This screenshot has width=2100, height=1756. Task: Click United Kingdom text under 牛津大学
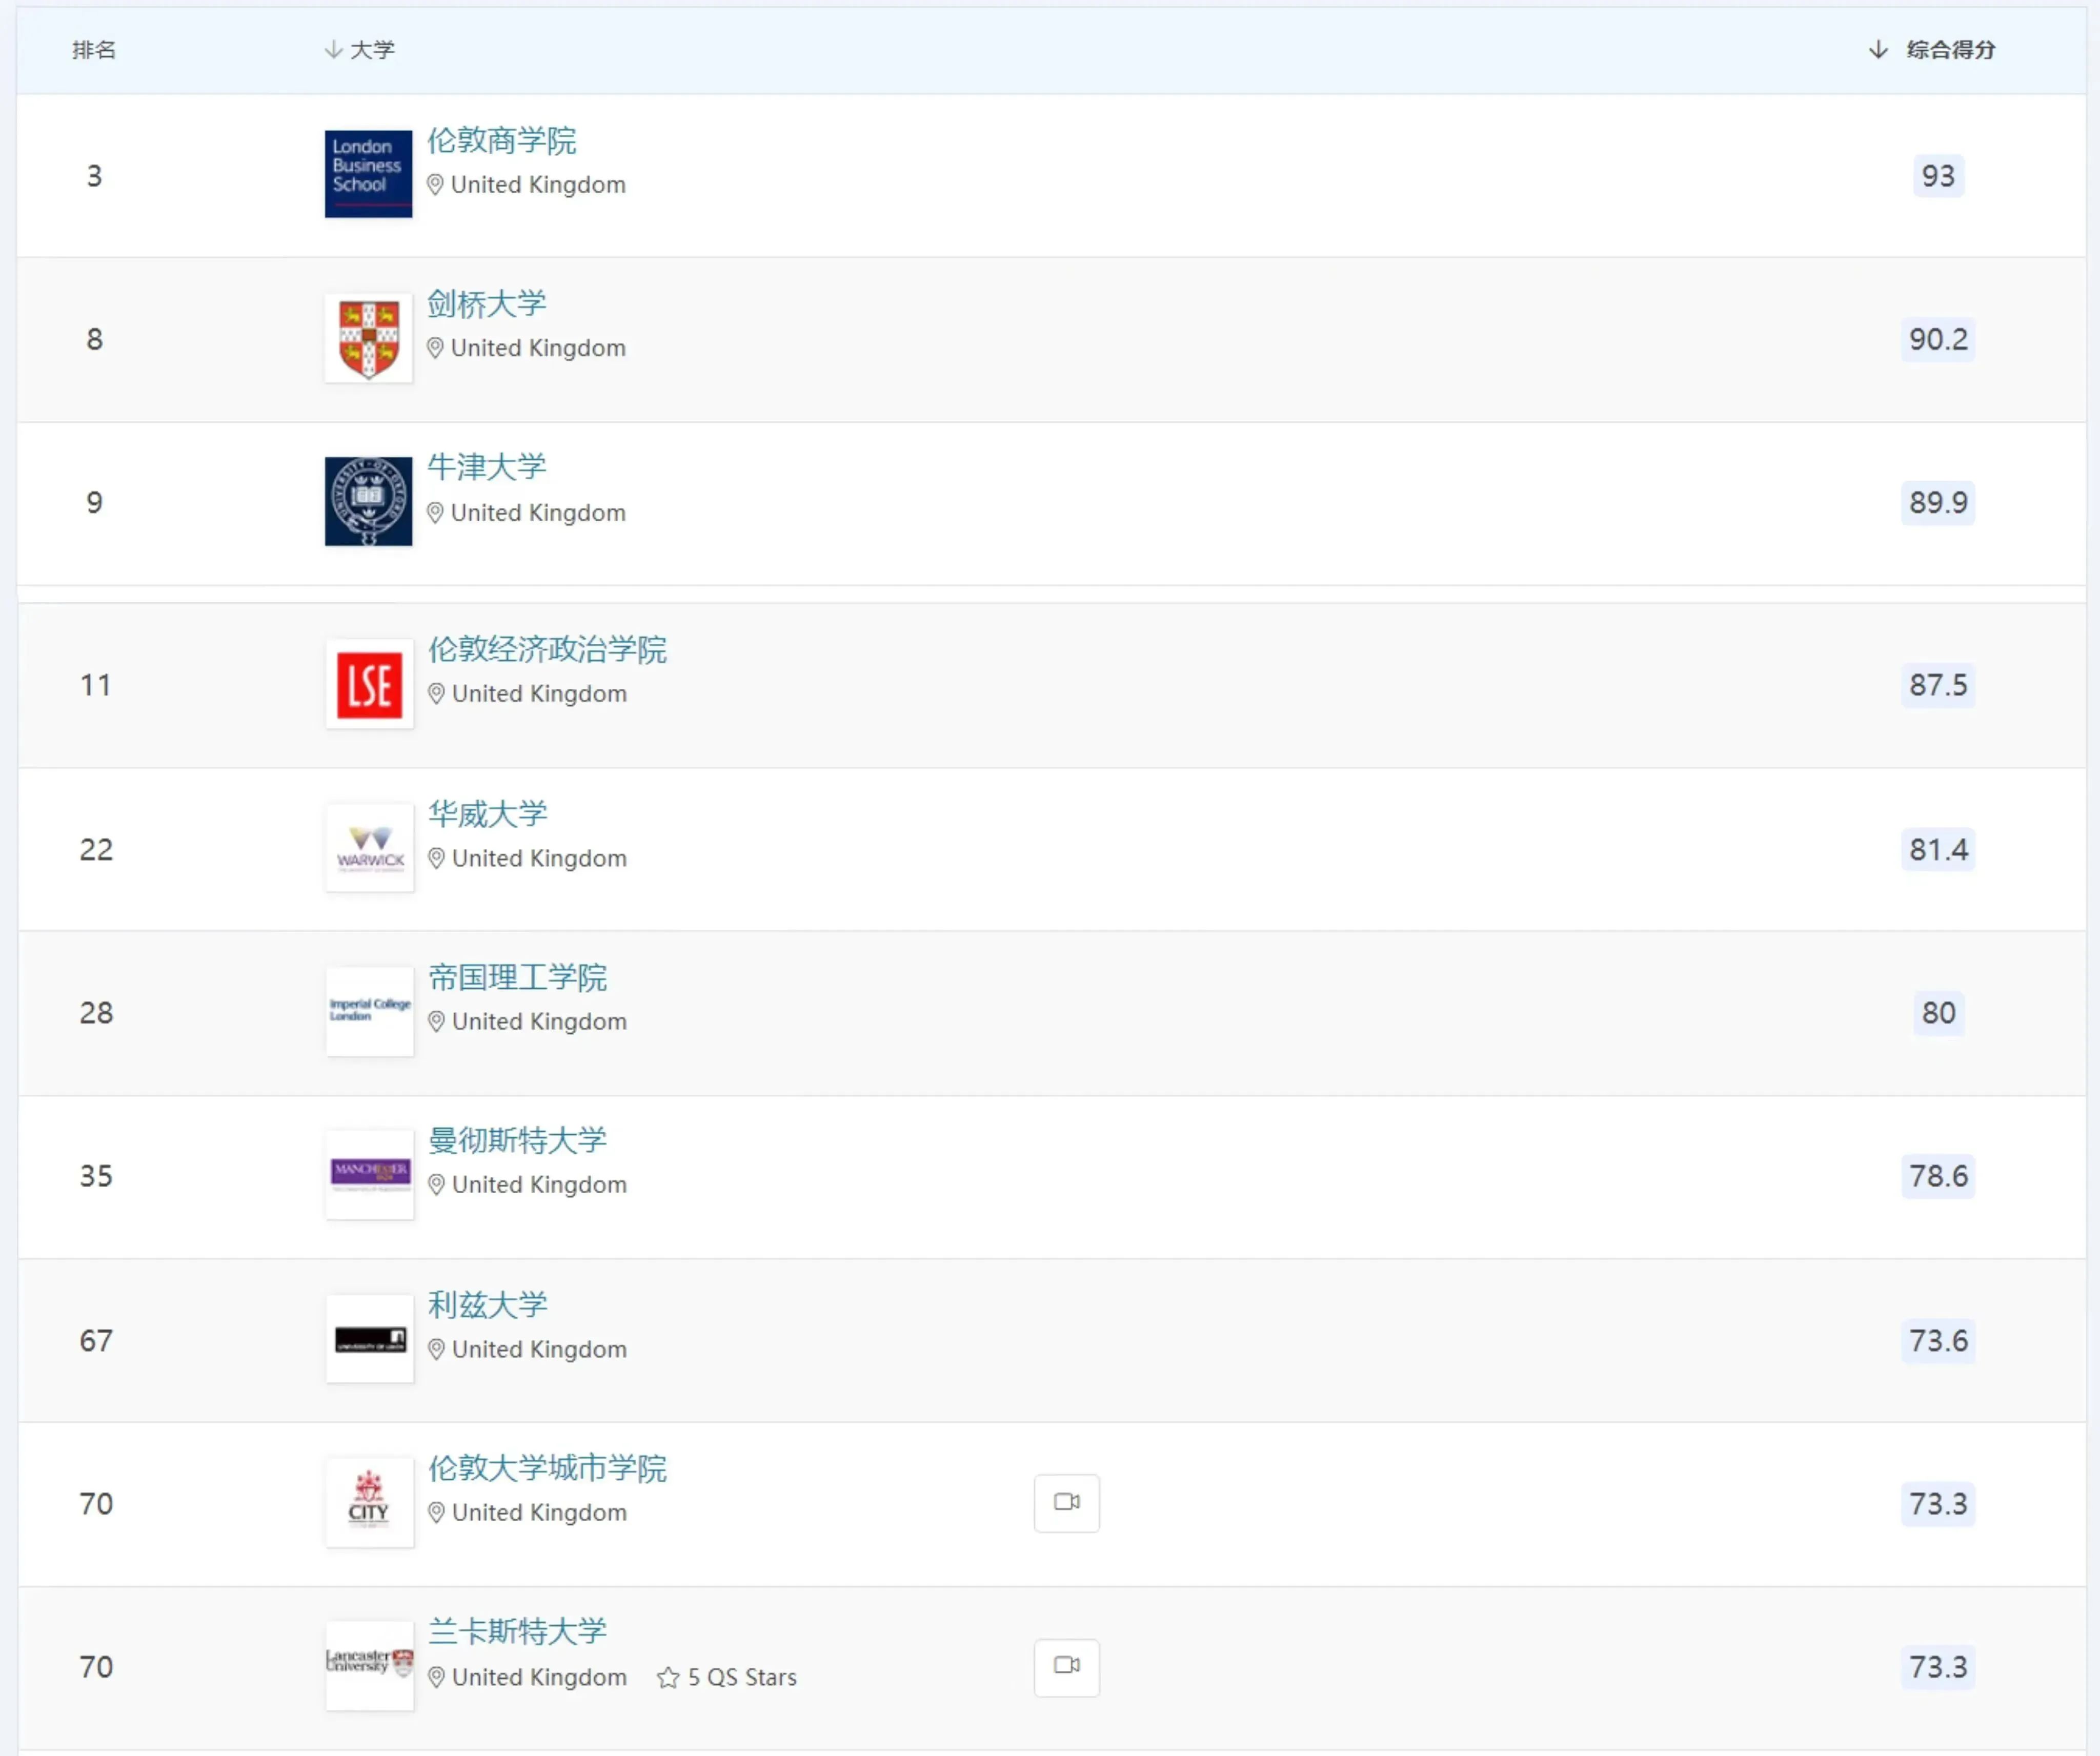tap(538, 513)
